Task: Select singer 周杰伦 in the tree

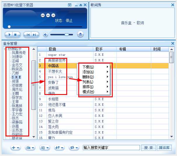Action: pyautogui.click(x=17, y=89)
